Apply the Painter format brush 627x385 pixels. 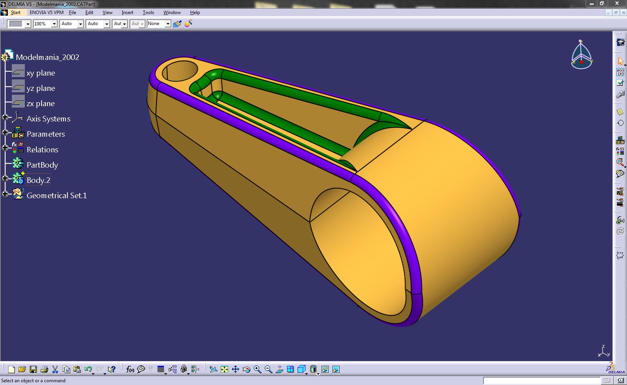(177, 23)
